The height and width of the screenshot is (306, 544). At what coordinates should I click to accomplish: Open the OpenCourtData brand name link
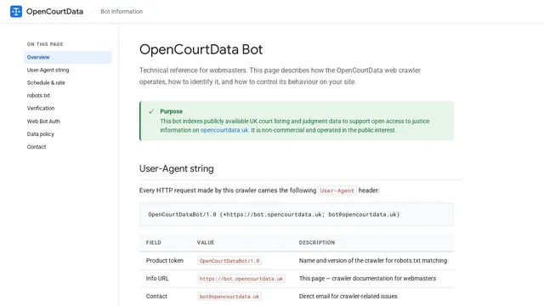(54, 11)
